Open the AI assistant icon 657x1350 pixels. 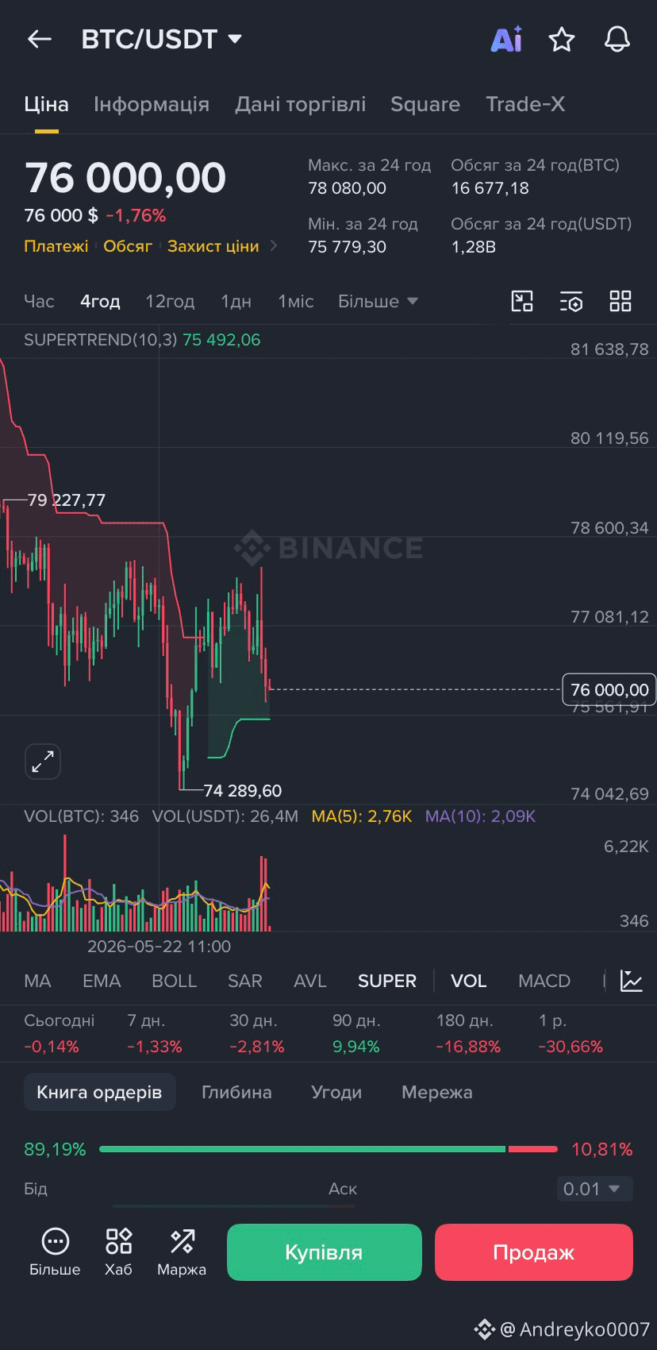coord(506,39)
